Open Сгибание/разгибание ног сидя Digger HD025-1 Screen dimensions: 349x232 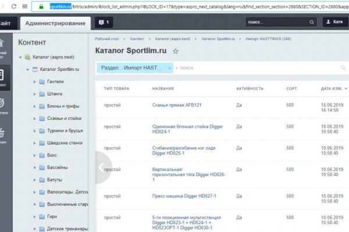[x=184, y=151]
